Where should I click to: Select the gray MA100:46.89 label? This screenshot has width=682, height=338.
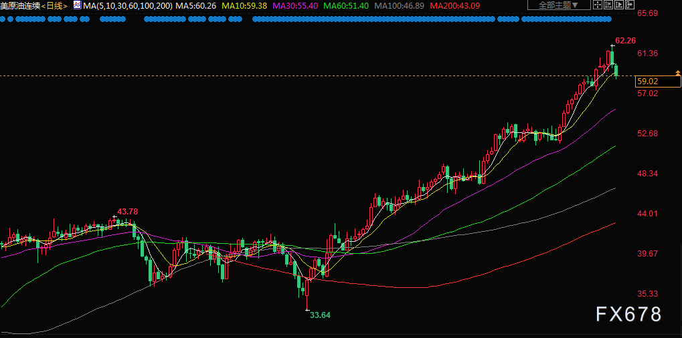(x=400, y=5)
